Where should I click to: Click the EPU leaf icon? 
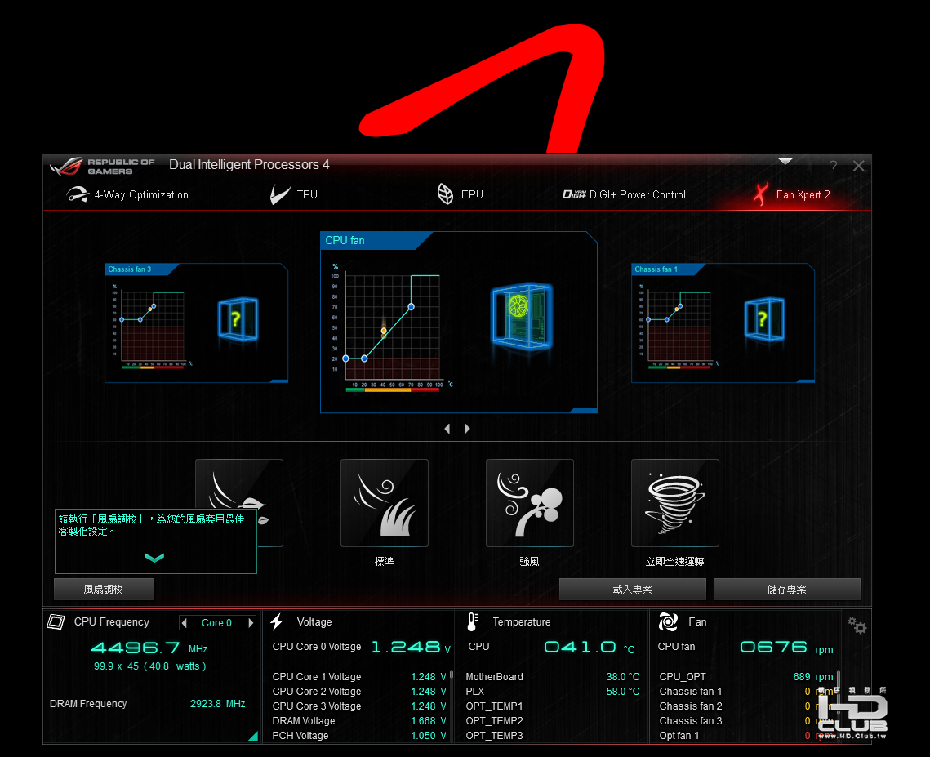click(x=445, y=194)
